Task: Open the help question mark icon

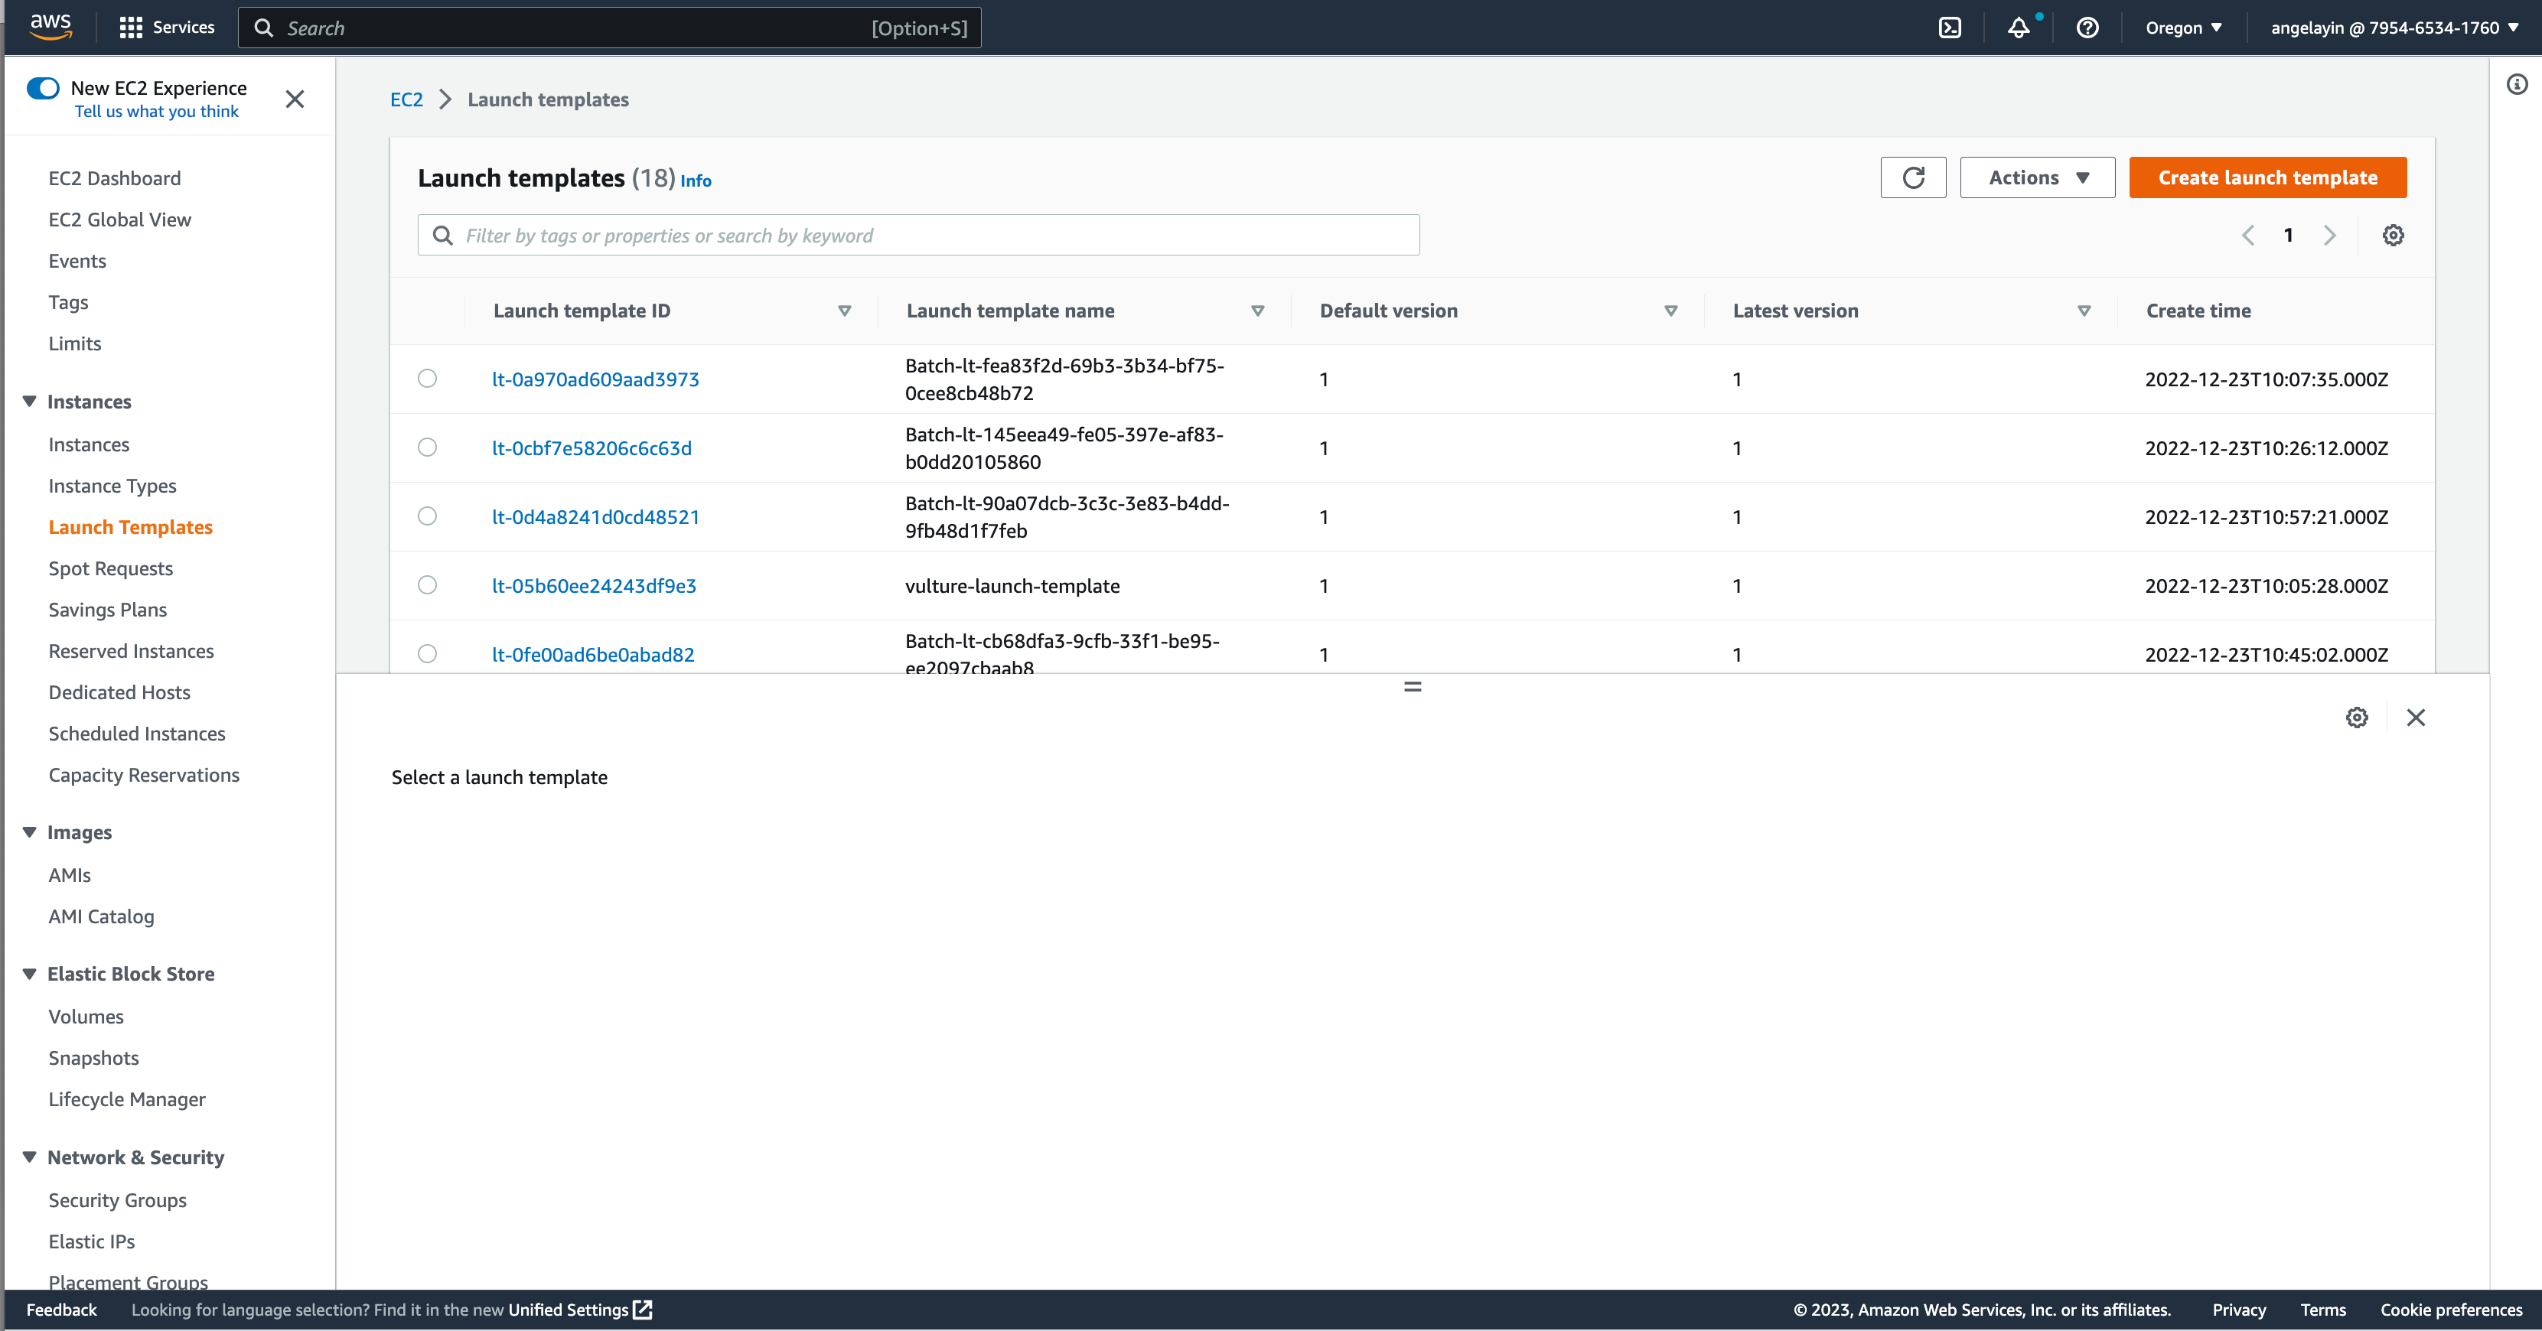Action: tap(2087, 28)
